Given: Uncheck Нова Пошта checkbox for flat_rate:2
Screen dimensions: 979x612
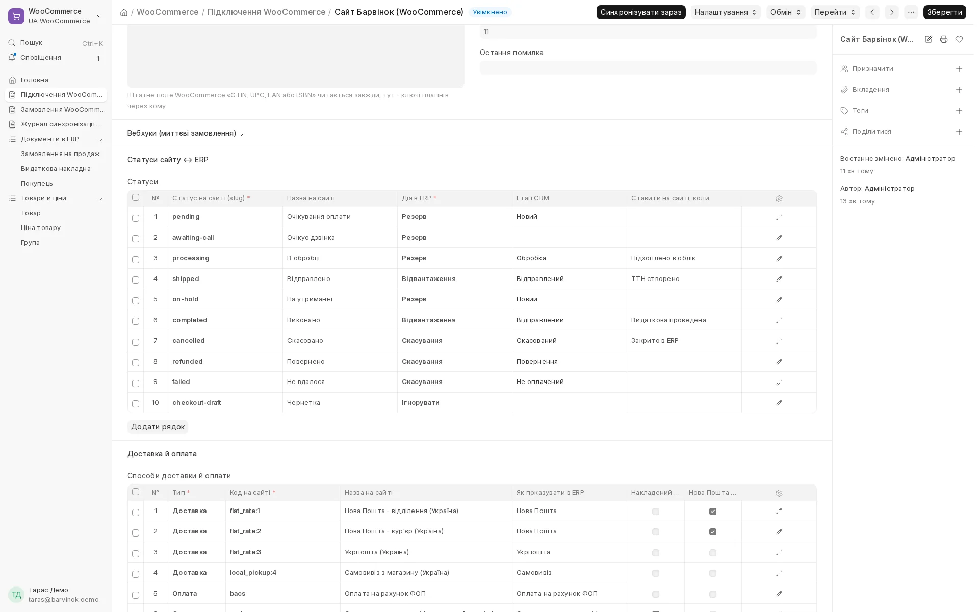Looking at the screenshot, I should [x=713, y=532].
